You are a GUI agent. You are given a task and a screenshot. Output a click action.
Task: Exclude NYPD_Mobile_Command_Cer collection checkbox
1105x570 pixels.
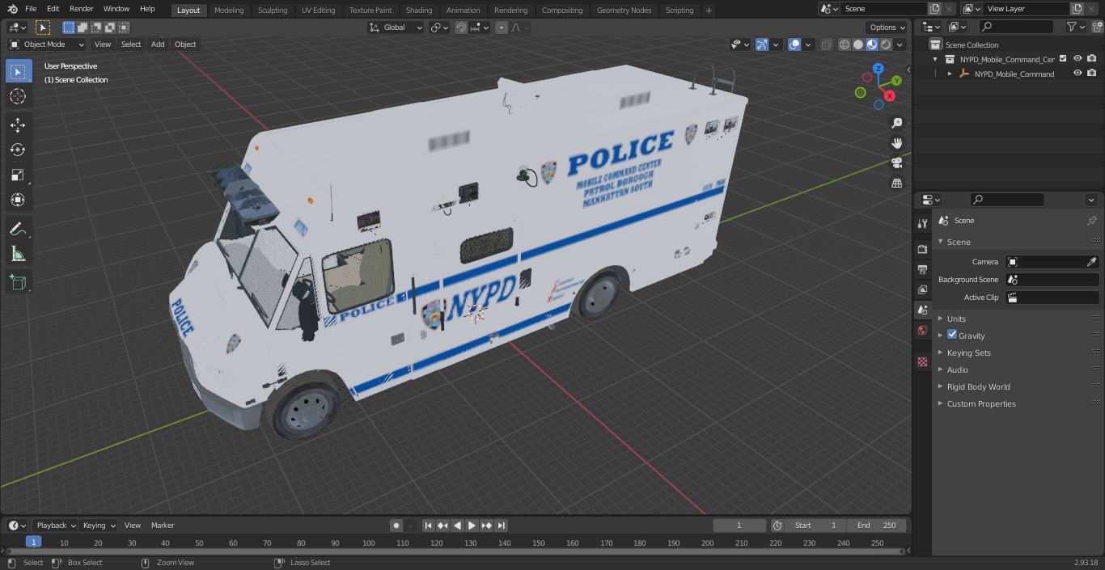1063,59
